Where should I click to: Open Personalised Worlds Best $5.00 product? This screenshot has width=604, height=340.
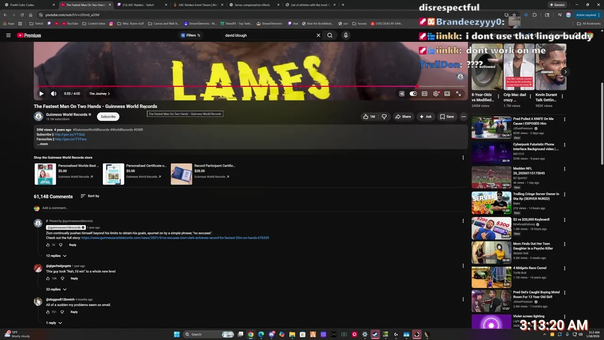(67, 174)
